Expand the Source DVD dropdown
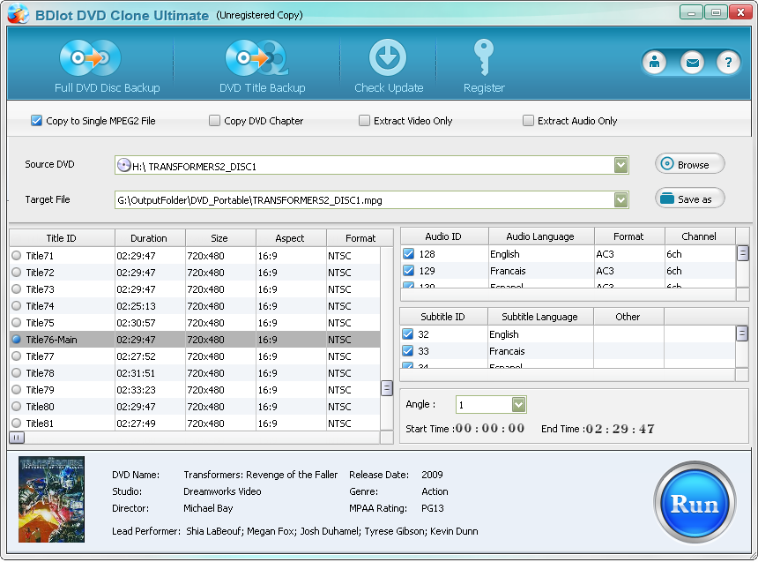758x562 pixels. (621, 165)
